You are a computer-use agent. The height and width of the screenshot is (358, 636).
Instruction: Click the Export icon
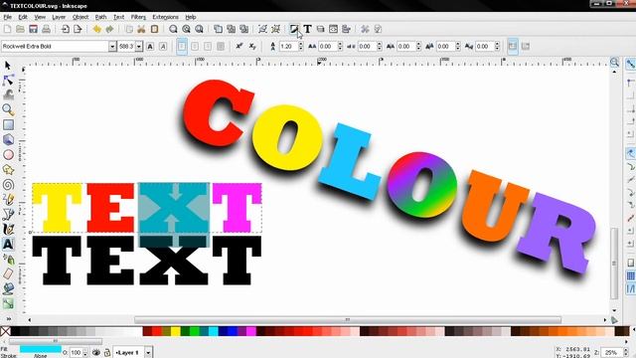point(78,29)
